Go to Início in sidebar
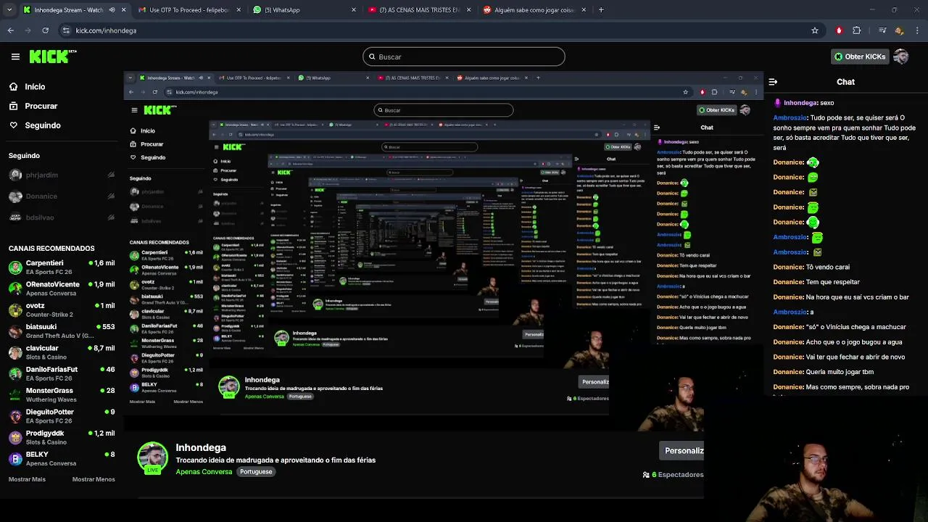The width and height of the screenshot is (928, 522). coord(35,86)
